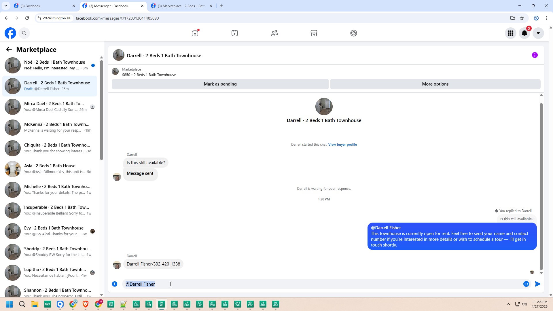The height and width of the screenshot is (311, 553).
Task: Open McKenna's conversation
Action: tap(50, 127)
